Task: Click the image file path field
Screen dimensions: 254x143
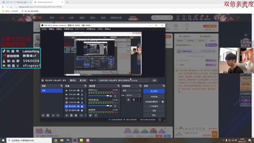Action: pos(124,80)
